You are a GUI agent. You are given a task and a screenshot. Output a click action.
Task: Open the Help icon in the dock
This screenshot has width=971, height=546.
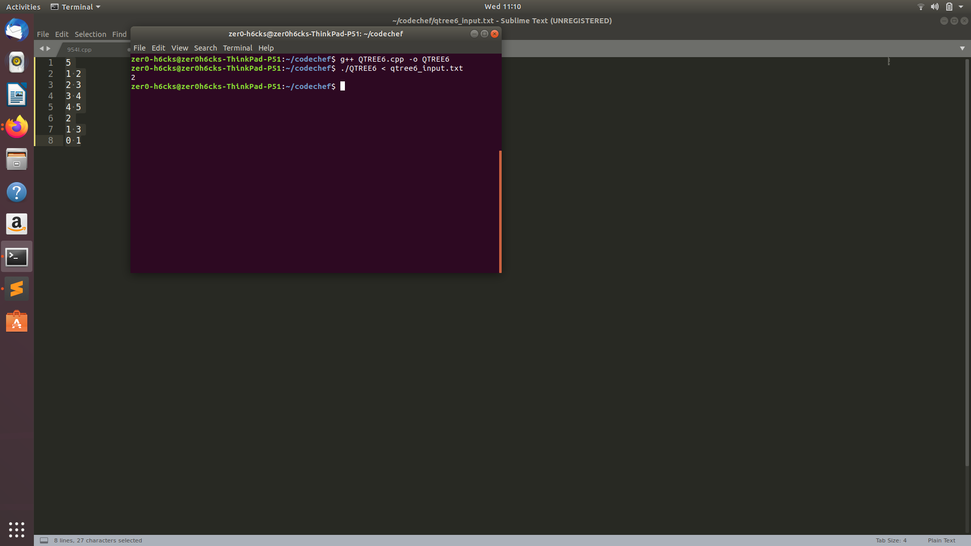tap(17, 192)
